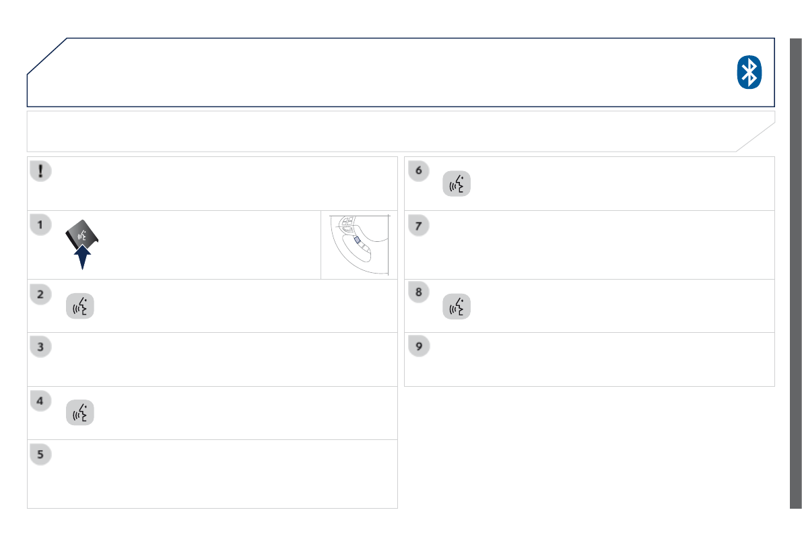Select the step 3 number badge
This screenshot has height=535, width=802.
pos(40,348)
